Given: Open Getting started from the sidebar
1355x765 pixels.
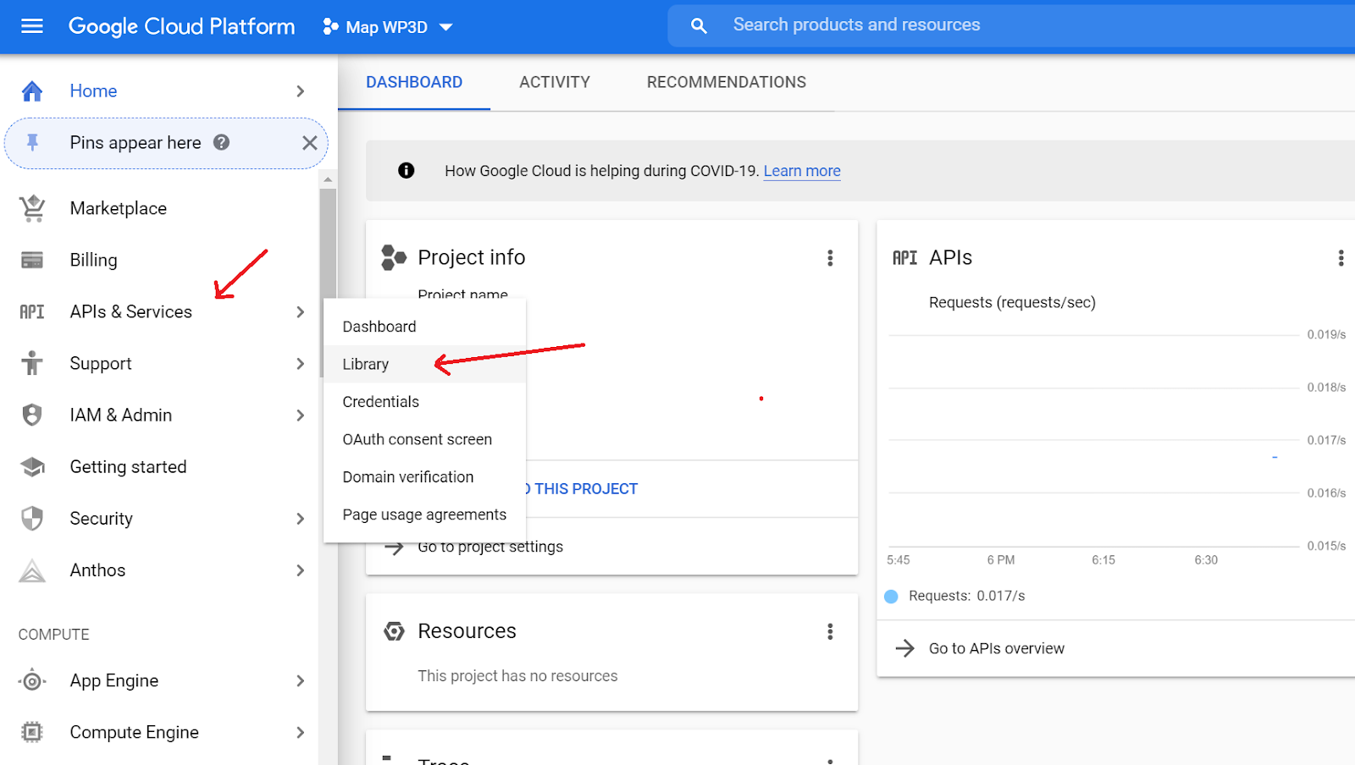Looking at the screenshot, I should point(128,466).
